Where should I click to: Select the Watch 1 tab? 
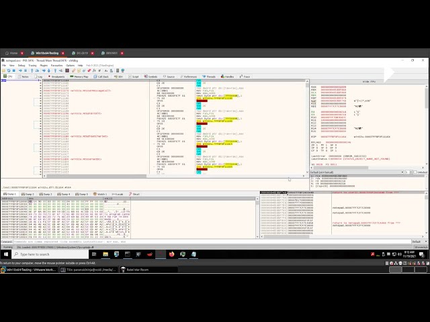tap(100, 194)
